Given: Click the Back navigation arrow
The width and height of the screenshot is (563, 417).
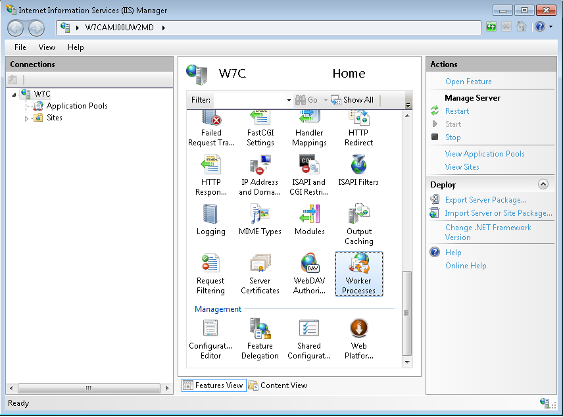Looking at the screenshot, I should [x=15, y=28].
